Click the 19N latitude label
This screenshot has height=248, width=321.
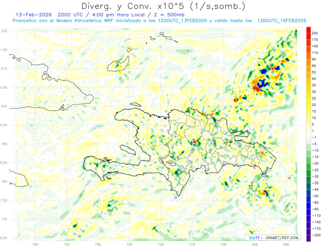pyautogui.click(x=4, y=144)
